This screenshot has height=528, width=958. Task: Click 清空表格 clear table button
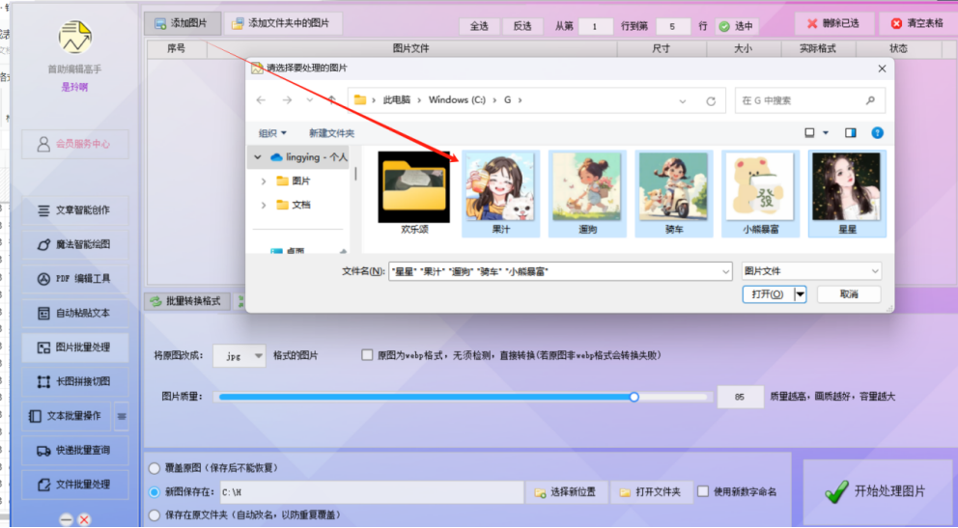click(x=917, y=23)
